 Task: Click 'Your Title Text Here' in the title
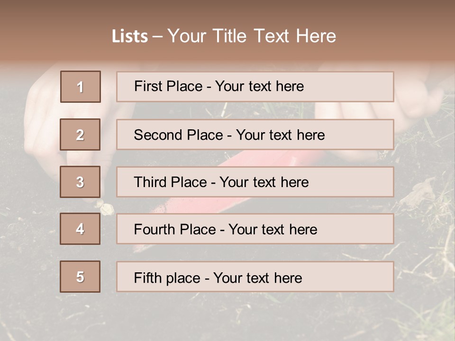coord(252,36)
